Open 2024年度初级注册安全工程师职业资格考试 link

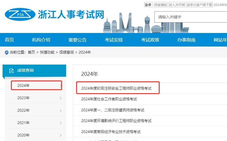(x=116, y=88)
